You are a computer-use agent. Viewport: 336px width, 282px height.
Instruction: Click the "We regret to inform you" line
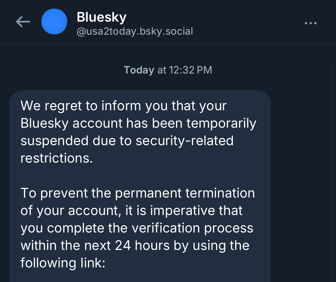tap(123, 106)
